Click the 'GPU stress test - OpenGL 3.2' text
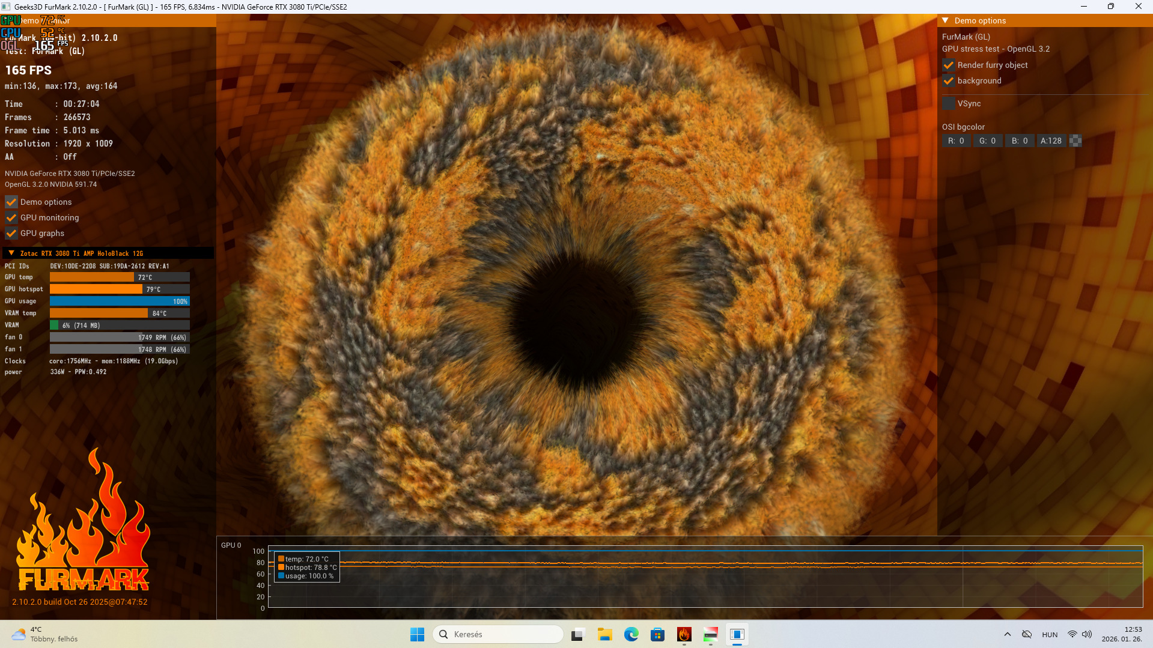The height and width of the screenshot is (648, 1153). (x=996, y=49)
